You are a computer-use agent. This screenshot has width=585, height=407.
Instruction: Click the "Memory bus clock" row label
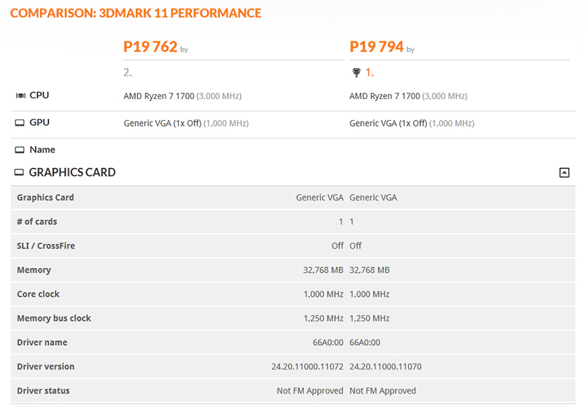click(54, 318)
